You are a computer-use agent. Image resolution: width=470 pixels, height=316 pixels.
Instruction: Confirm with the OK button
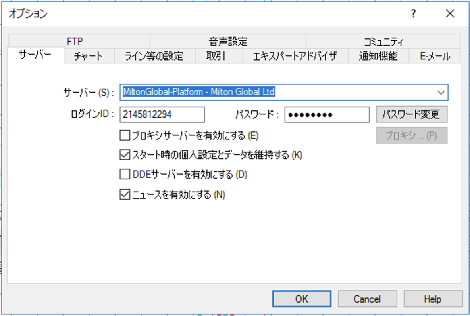pyautogui.click(x=302, y=299)
